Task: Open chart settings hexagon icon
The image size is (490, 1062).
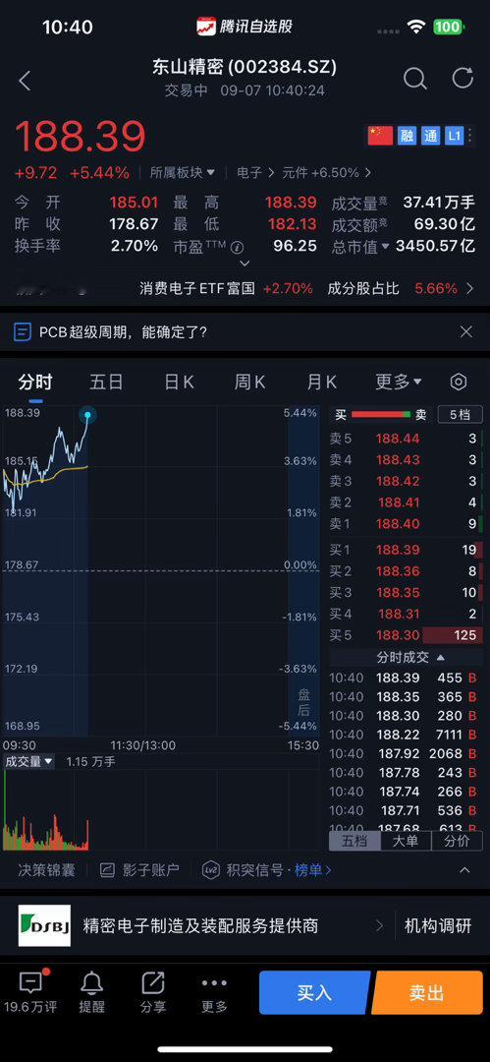Action: (459, 382)
